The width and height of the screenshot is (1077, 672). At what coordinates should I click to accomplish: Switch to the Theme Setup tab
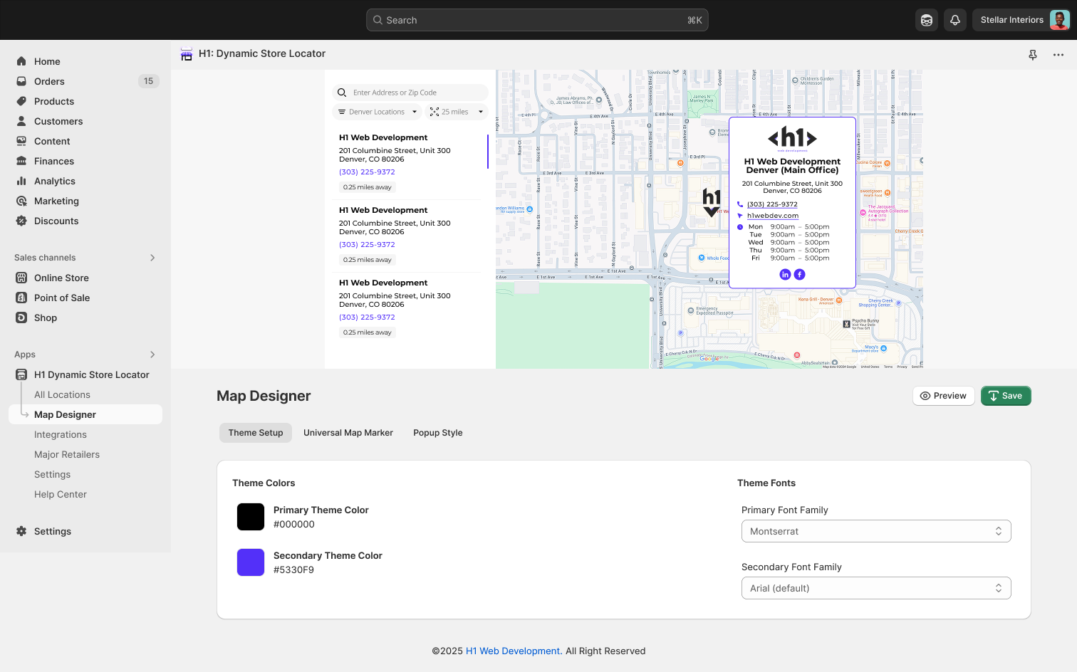[256, 433]
